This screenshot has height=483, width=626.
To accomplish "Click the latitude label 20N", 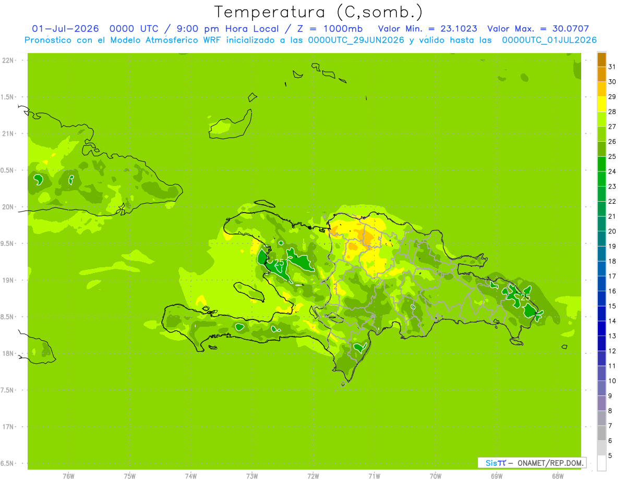I will click(7, 207).
